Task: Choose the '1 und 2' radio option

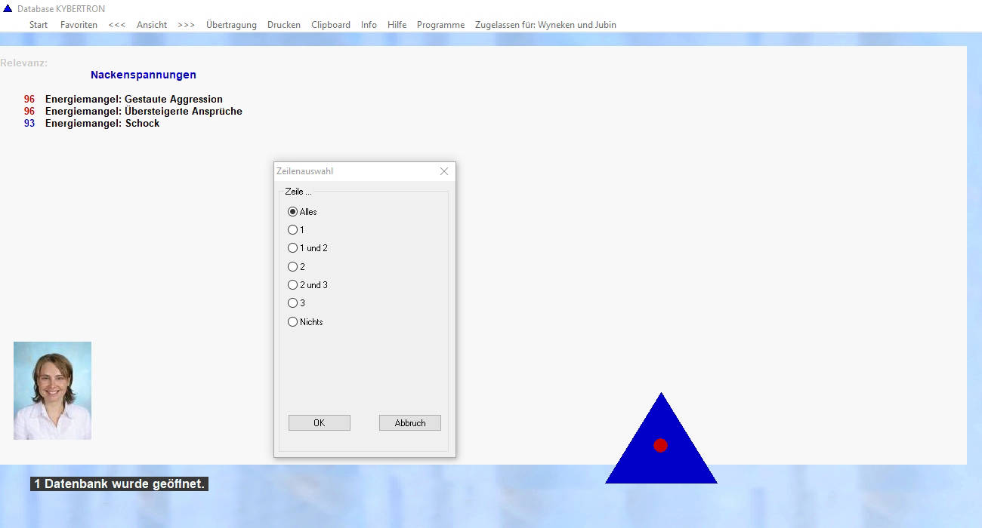Action: pos(293,248)
